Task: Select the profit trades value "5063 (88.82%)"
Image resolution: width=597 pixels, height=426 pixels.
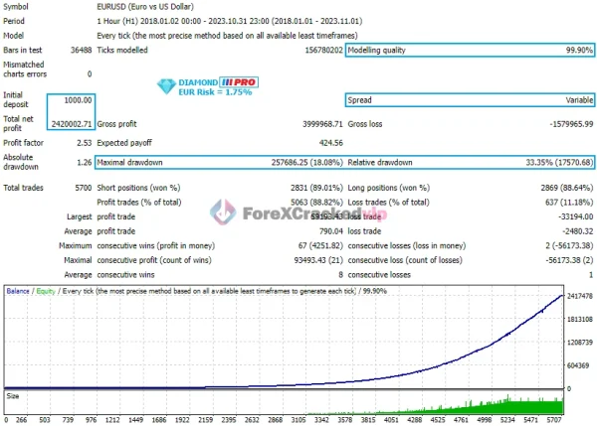Action: click(316, 203)
